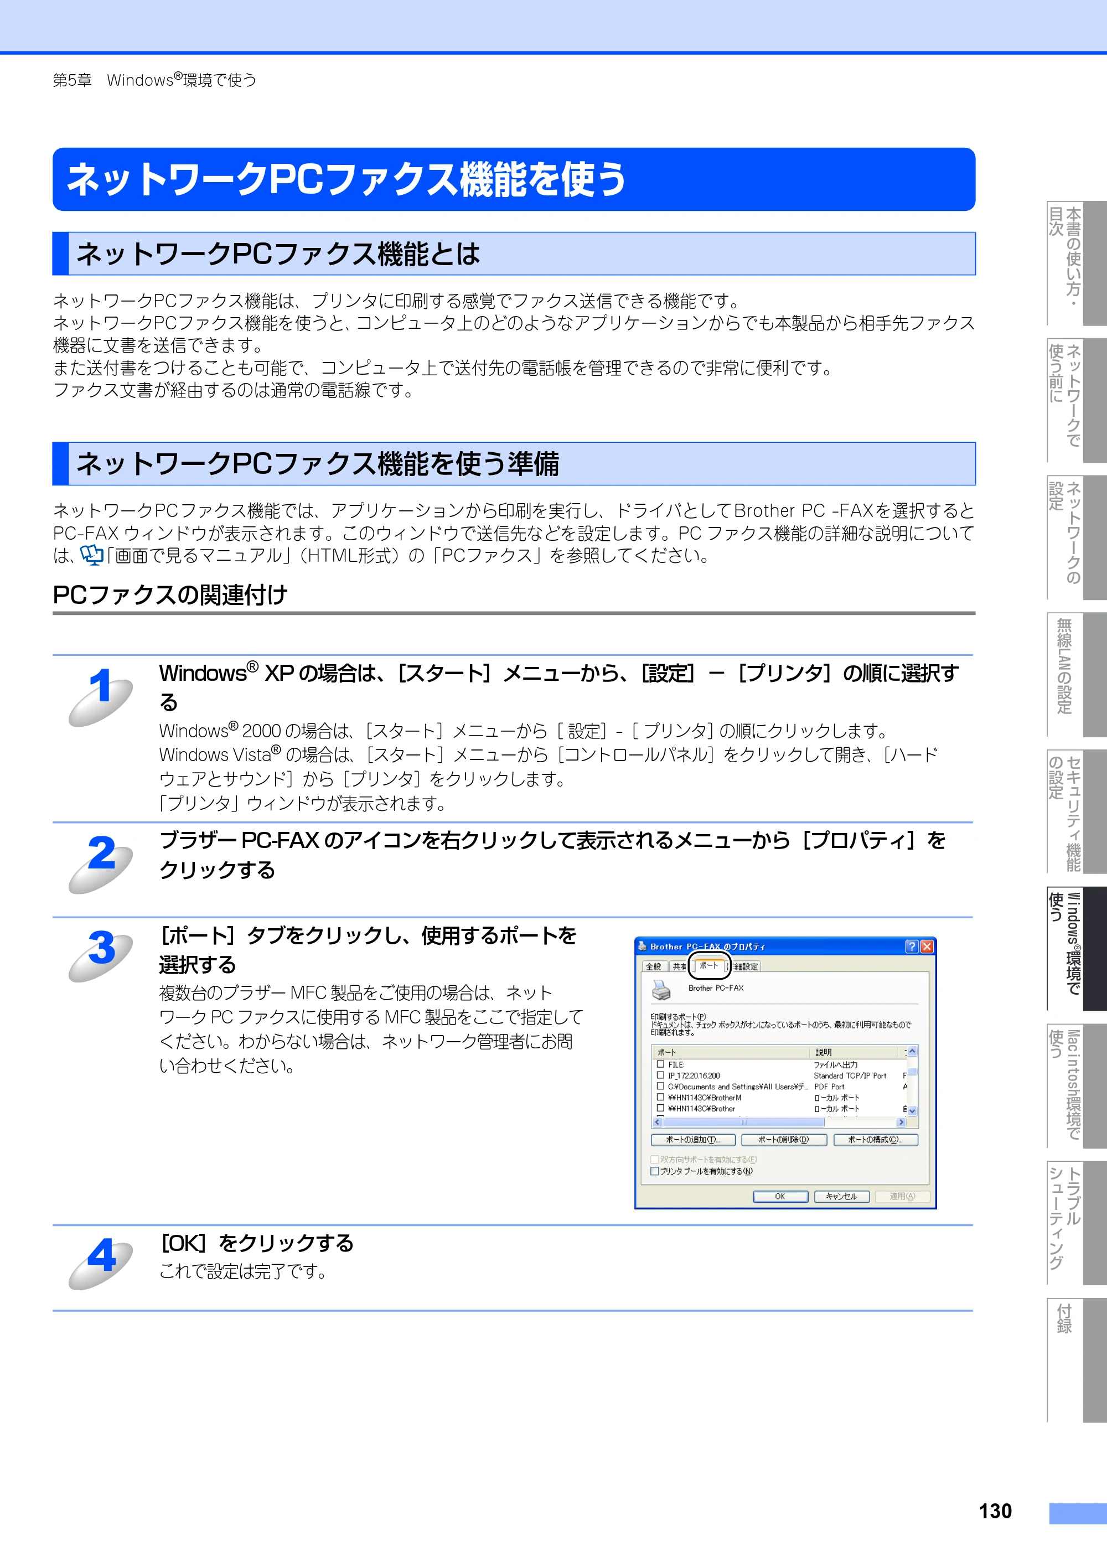Check the C:¥Documents and Settings port checkbox

660,1086
